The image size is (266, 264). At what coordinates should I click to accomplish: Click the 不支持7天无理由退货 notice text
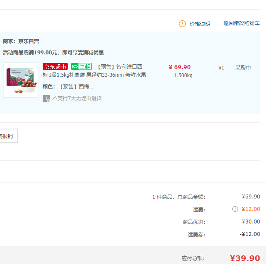77,98
